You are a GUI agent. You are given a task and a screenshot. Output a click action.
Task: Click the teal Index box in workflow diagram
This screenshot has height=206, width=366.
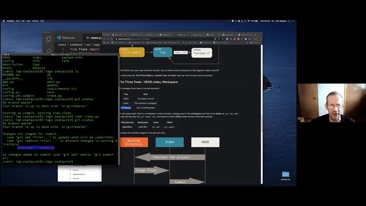coord(170,142)
